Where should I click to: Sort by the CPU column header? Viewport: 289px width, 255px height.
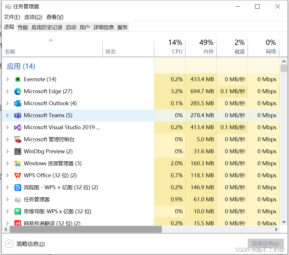170,48
